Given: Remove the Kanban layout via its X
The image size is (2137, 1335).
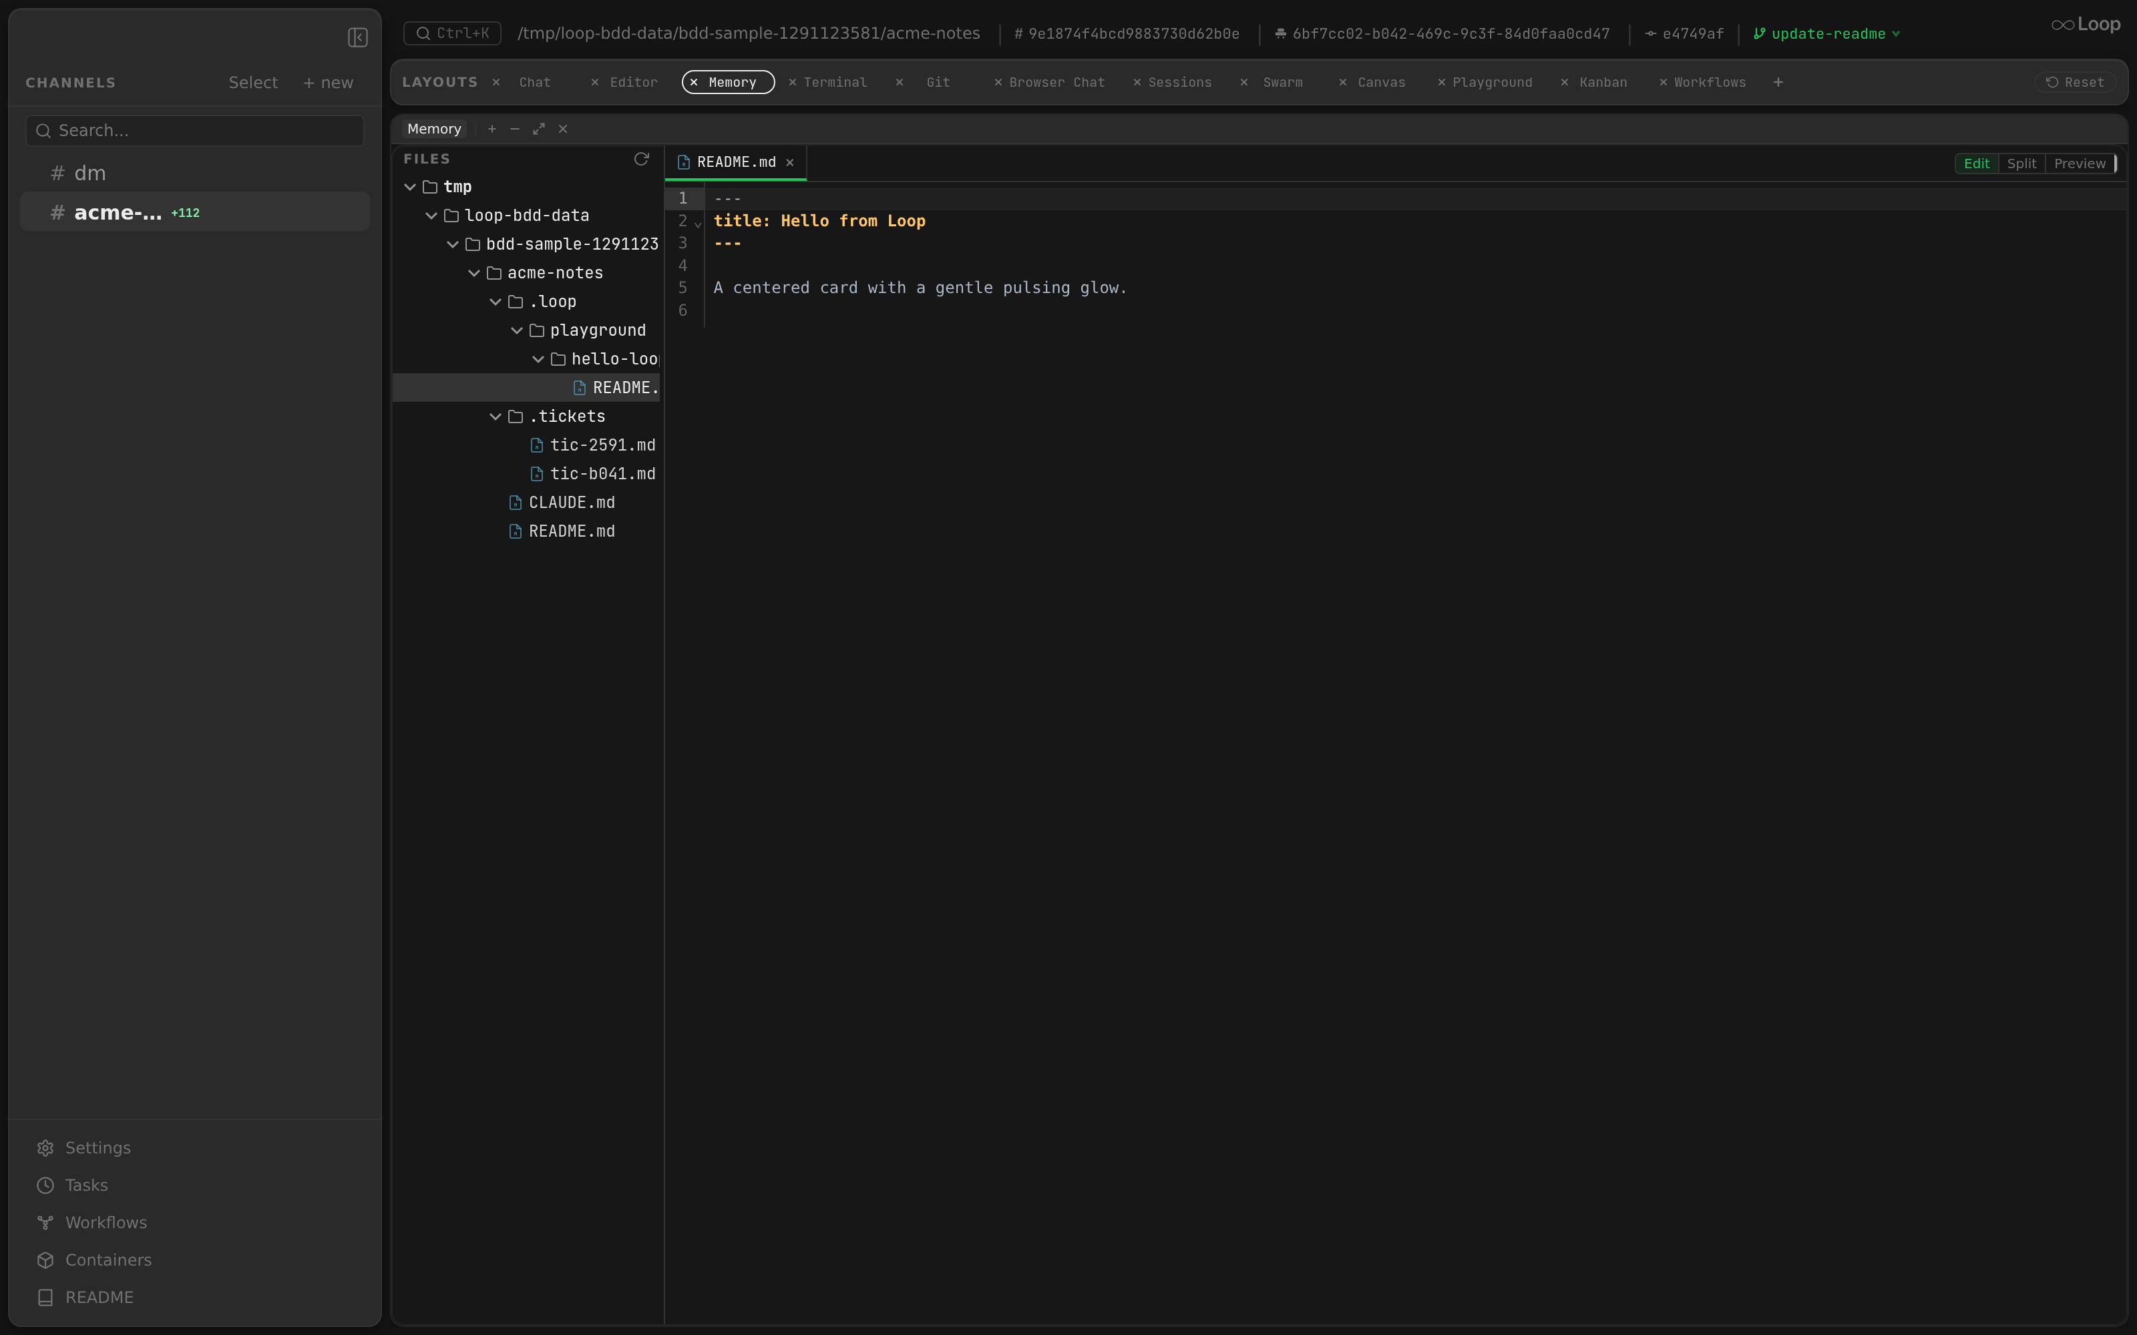Looking at the screenshot, I should 1565,82.
